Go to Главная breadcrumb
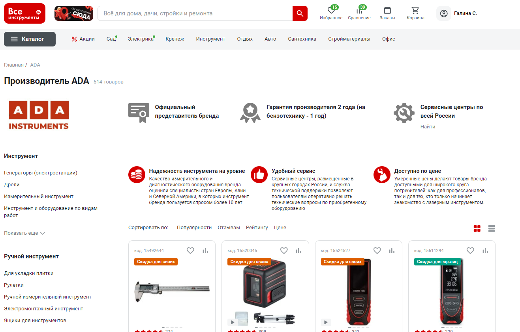Viewport: 520px width, 332px height. click(14, 65)
